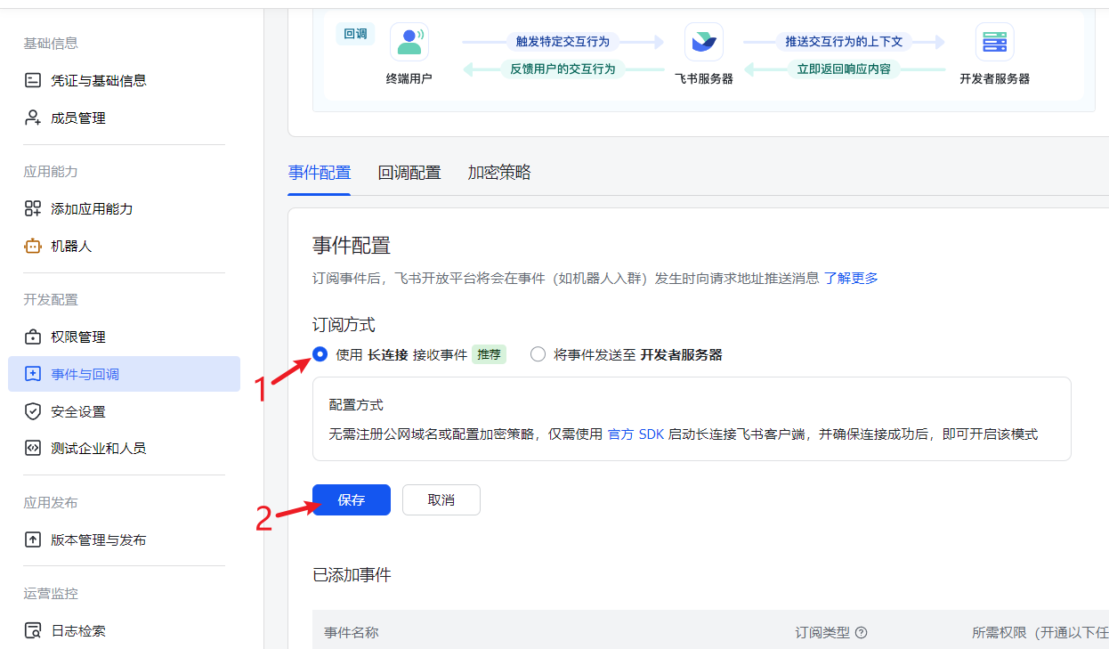This screenshot has width=1109, height=649.
Task: Open the 了解更多 link
Action: click(851, 278)
